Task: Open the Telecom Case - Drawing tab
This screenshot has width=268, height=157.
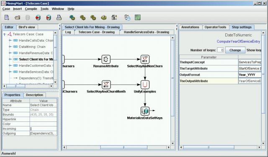Action: [97, 32]
